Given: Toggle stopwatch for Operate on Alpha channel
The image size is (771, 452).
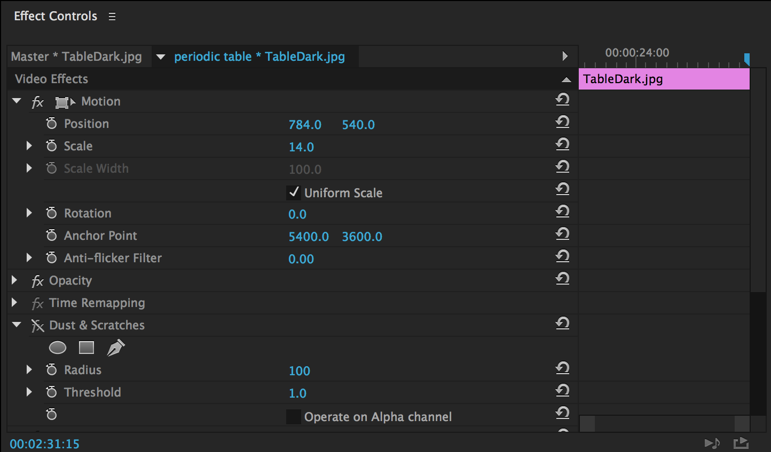Looking at the screenshot, I should click(x=51, y=415).
